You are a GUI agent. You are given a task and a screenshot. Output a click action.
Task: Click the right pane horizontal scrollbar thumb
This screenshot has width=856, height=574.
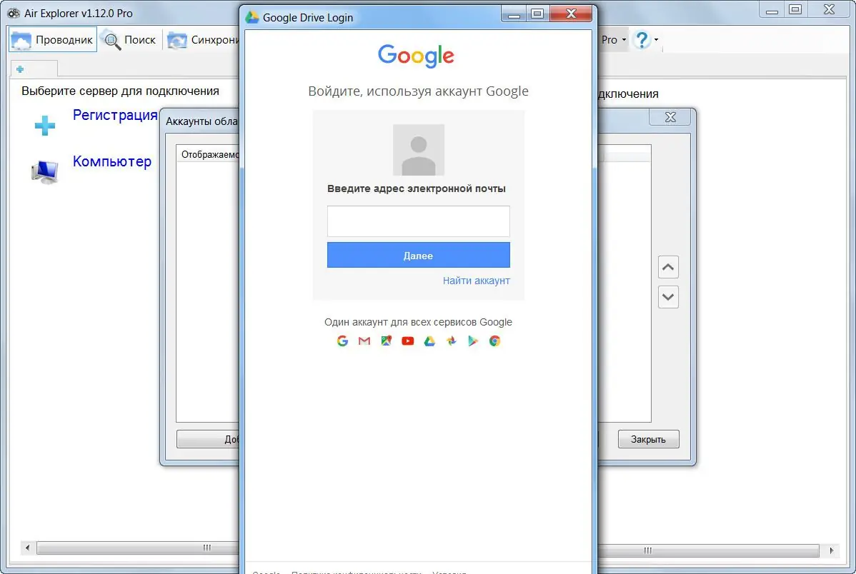point(709,550)
